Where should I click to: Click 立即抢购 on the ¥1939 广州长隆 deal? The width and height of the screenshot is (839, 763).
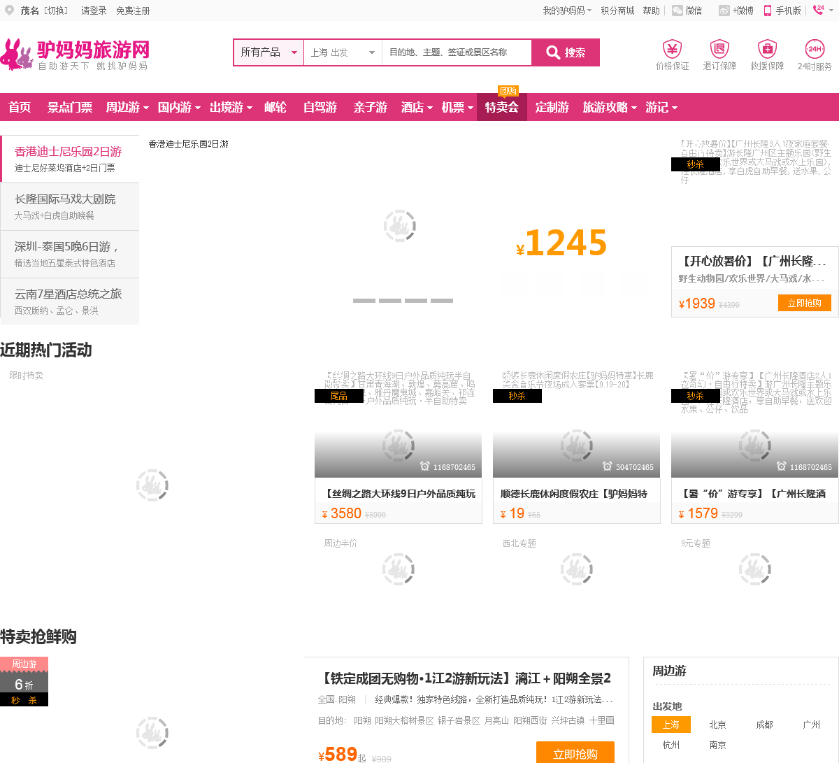pyautogui.click(x=805, y=303)
